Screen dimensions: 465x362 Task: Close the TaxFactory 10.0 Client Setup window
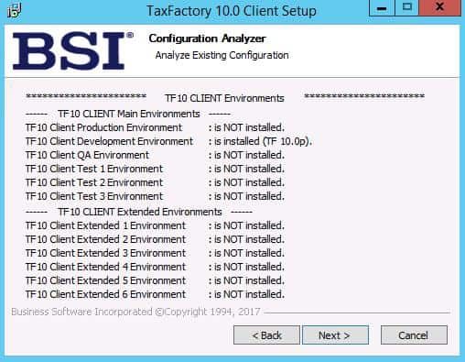tap(439, 7)
